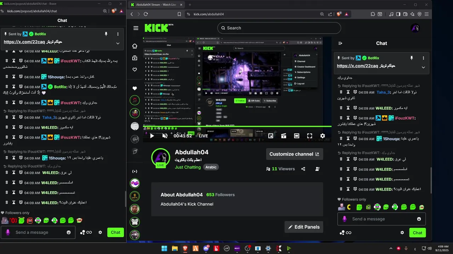Play the stream video
The height and width of the screenshot is (254, 453).
coord(152,136)
